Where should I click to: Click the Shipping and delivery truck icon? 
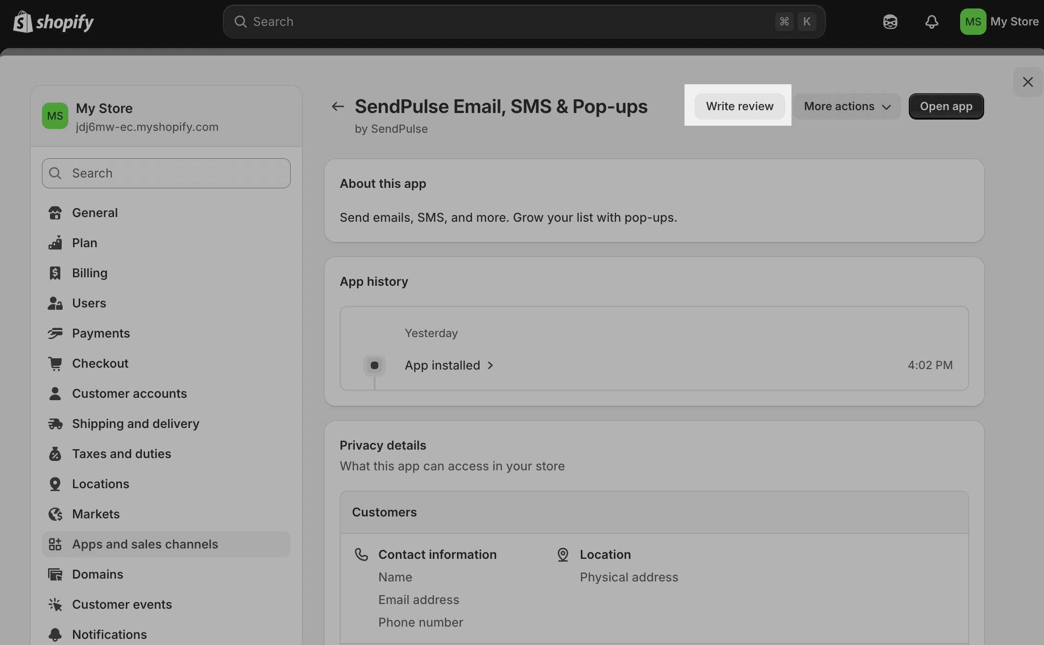pyautogui.click(x=55, y=424)
